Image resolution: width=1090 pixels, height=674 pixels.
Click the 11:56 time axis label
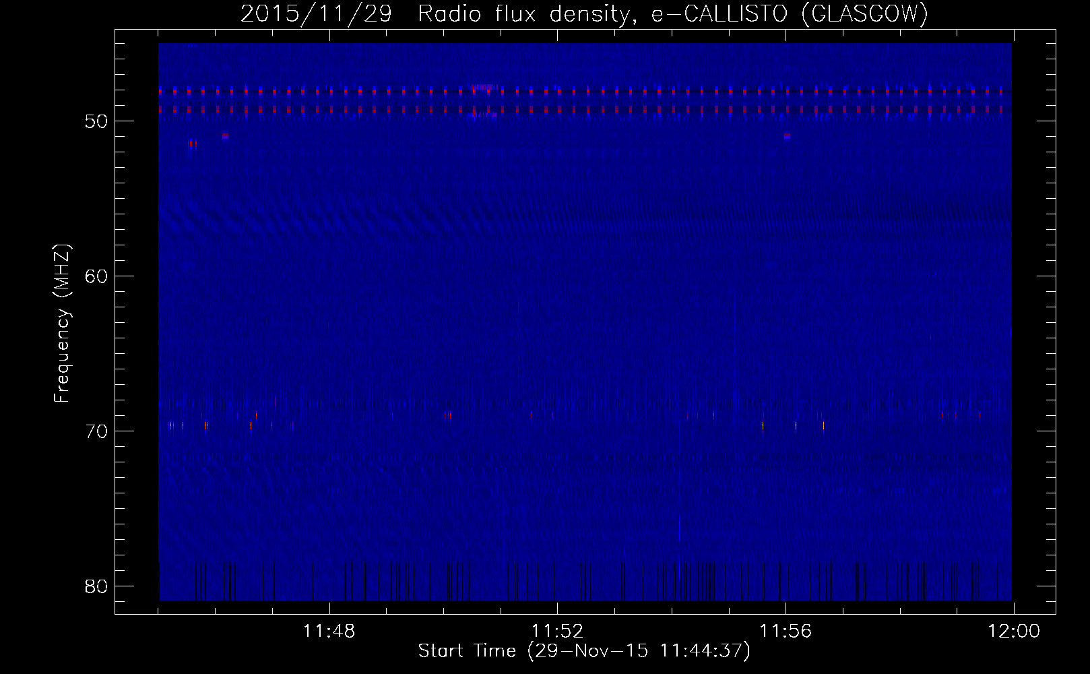(786, 632)
